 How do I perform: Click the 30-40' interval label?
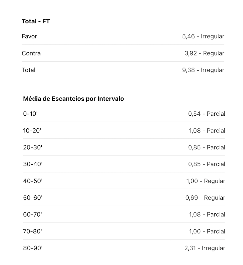[x=33, y=164]
